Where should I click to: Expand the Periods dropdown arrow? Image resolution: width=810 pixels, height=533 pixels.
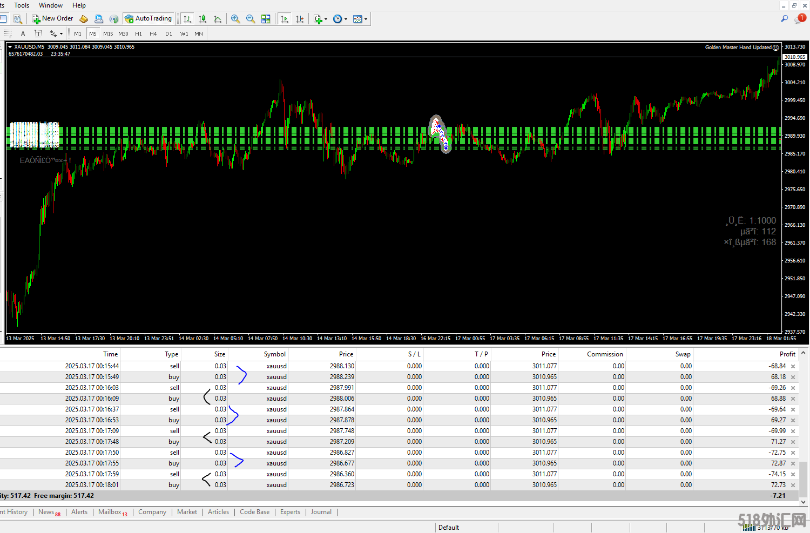pyautogui.click(x=346, y=19)
